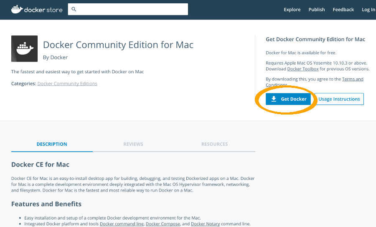Open the Docker Community Editions category link
Viewport: 376px width, 227px height.
click(67, 84)
